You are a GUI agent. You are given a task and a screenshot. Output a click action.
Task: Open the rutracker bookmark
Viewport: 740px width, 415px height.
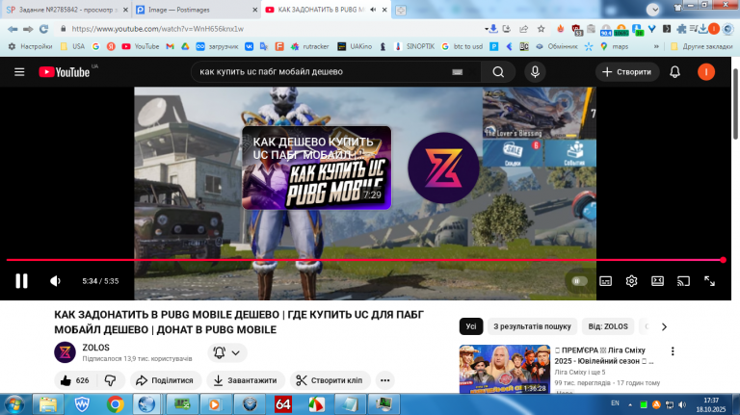(x=309, y=46)
